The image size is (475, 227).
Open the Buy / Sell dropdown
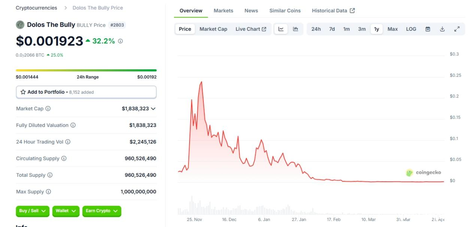(x=33, y=211)
